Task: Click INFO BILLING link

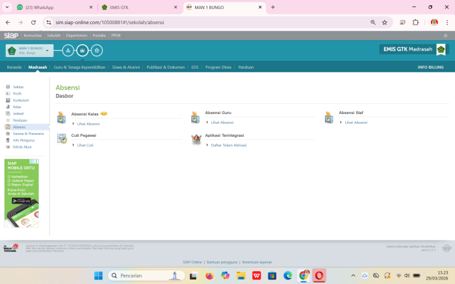Action: [430, 67]
